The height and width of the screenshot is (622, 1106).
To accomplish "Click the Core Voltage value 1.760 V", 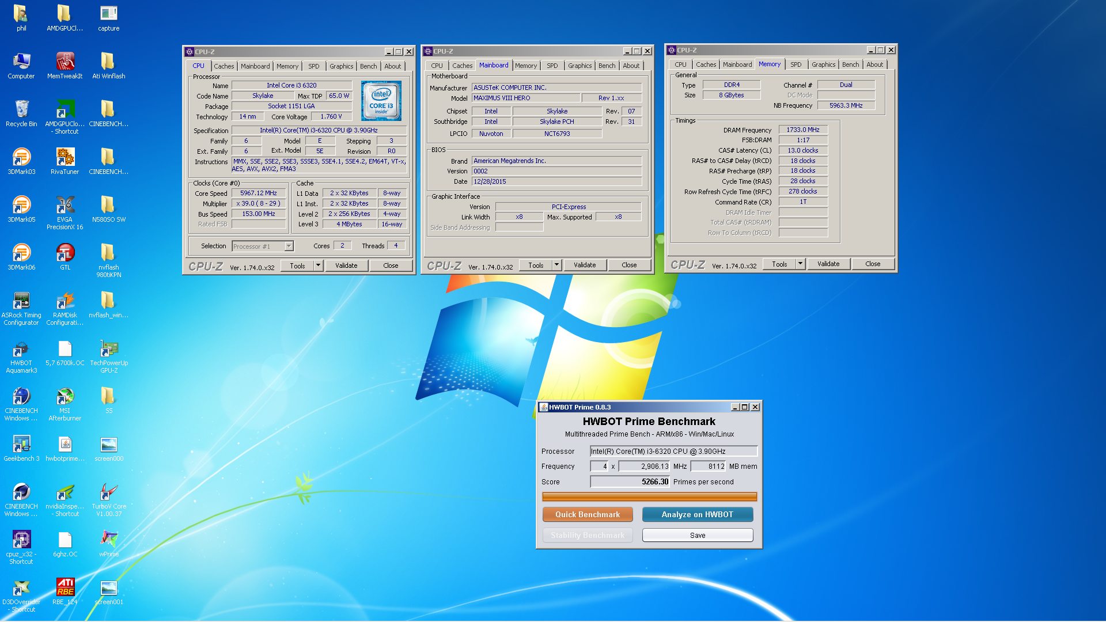I will 331,117.
